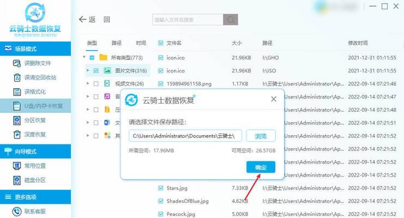
Task: Select the 所有类型 folder icon
Action: [104, 57]
